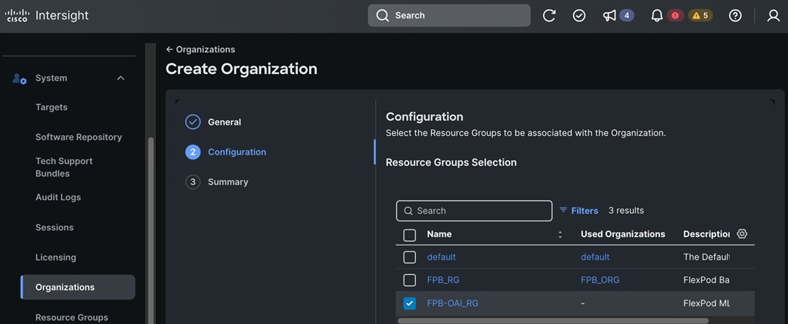
Task: Click the sidebar vertical scrollbar
Action: (150, 230)
